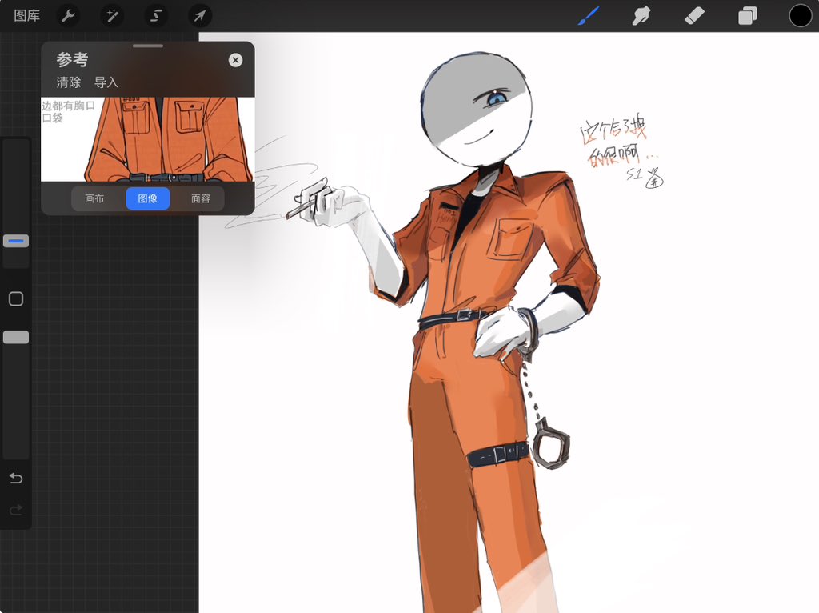Tap the Redo arrow
Image resolution: width=819 pixels, height=613 pixels.
coord(16,510)
